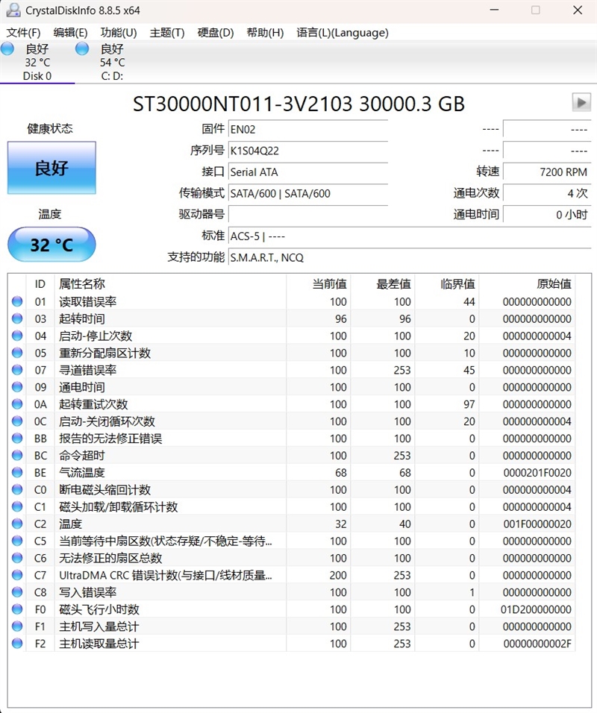The width and height of the screenshot is (597, 713).
Task: Open the 文件(F) menu
Action: click(23, 33)
